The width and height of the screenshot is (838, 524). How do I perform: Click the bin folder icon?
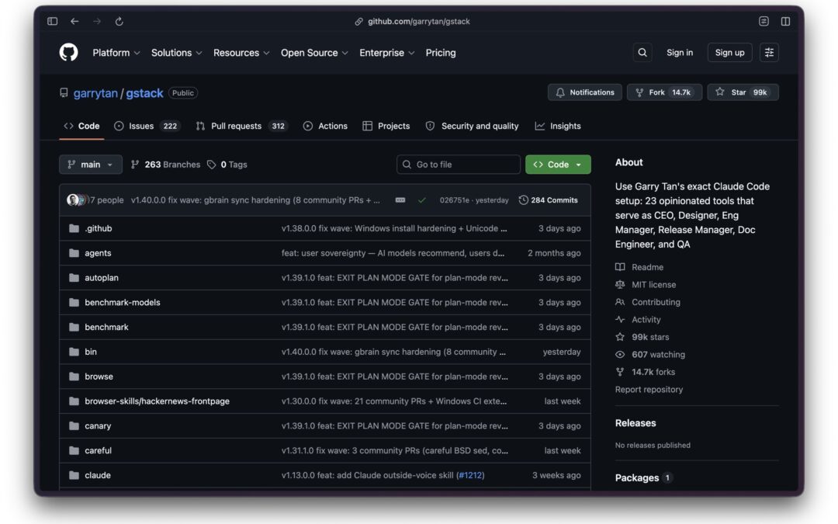click(x=74, y=352)
